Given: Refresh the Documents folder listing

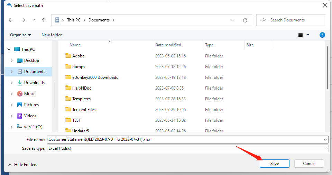Looking at the screenshot, I should (x=245, y=20).
